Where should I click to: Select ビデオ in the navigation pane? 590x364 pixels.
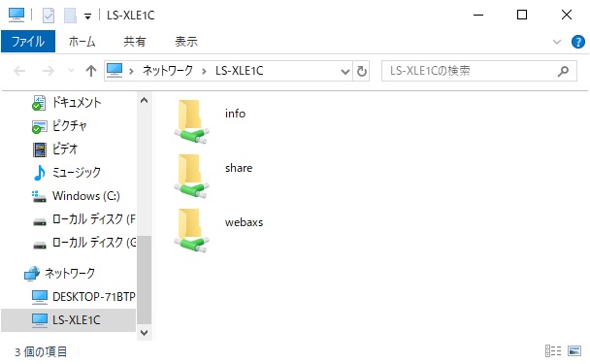click(x=65, y=149)
